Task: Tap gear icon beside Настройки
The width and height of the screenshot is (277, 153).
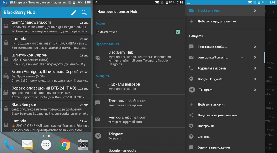Action: pos(191,126)
